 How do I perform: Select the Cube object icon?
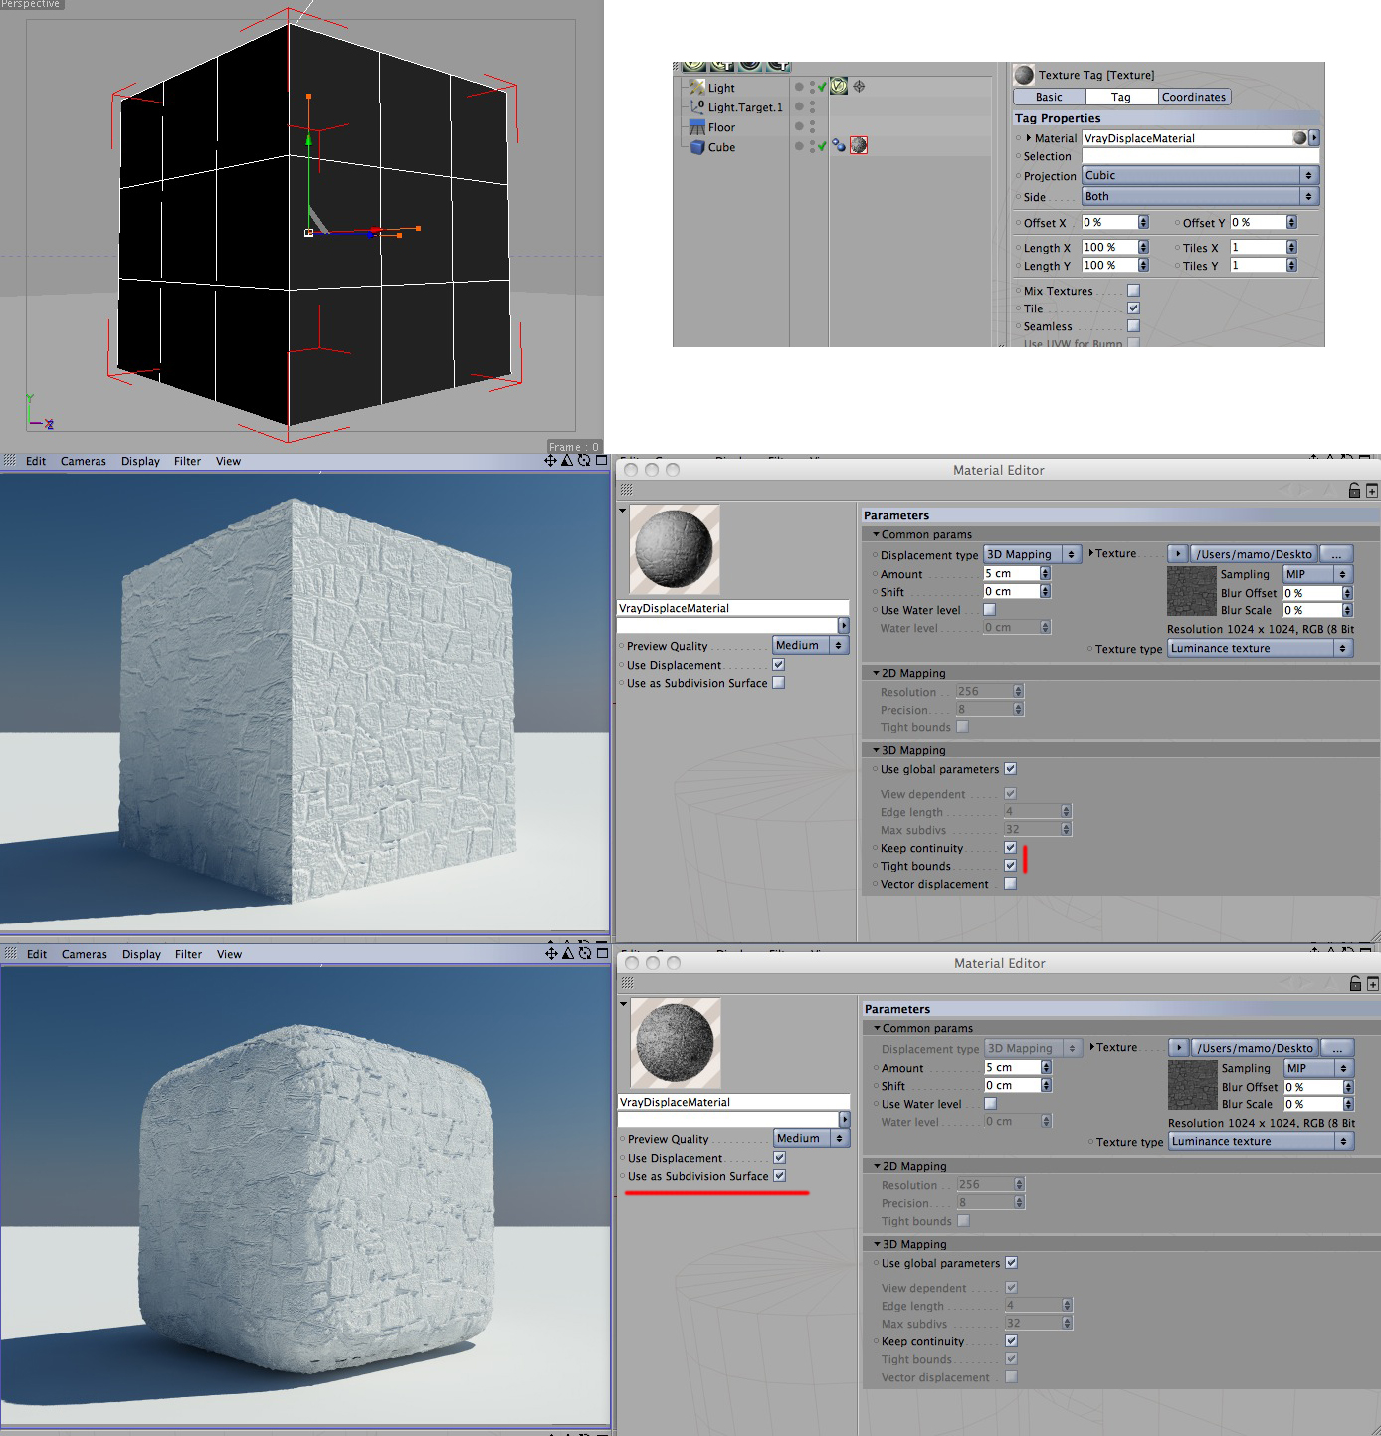click(x=696, y=147)
